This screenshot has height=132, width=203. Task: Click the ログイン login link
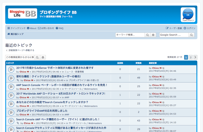pos(190,28)
